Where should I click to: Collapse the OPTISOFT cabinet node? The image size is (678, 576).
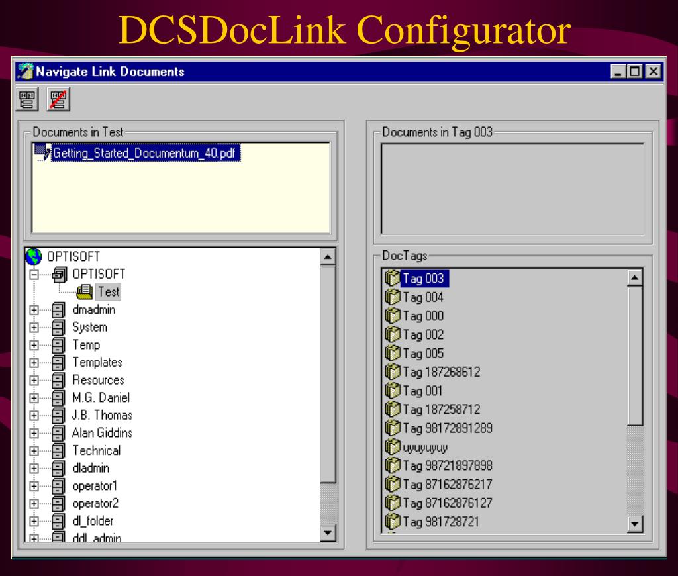pyautogui.click(x=34, y=275)
